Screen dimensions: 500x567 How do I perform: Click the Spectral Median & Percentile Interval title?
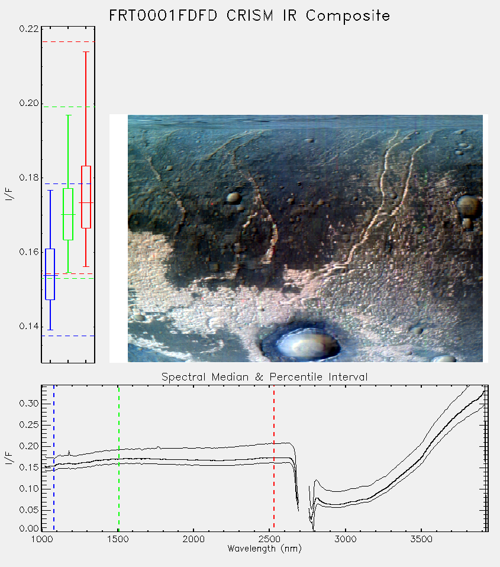[x=264, y=377]
